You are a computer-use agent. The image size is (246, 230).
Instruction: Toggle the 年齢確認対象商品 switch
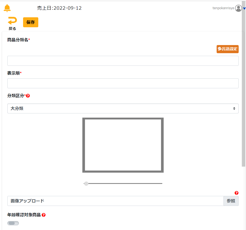coord(13,223)
